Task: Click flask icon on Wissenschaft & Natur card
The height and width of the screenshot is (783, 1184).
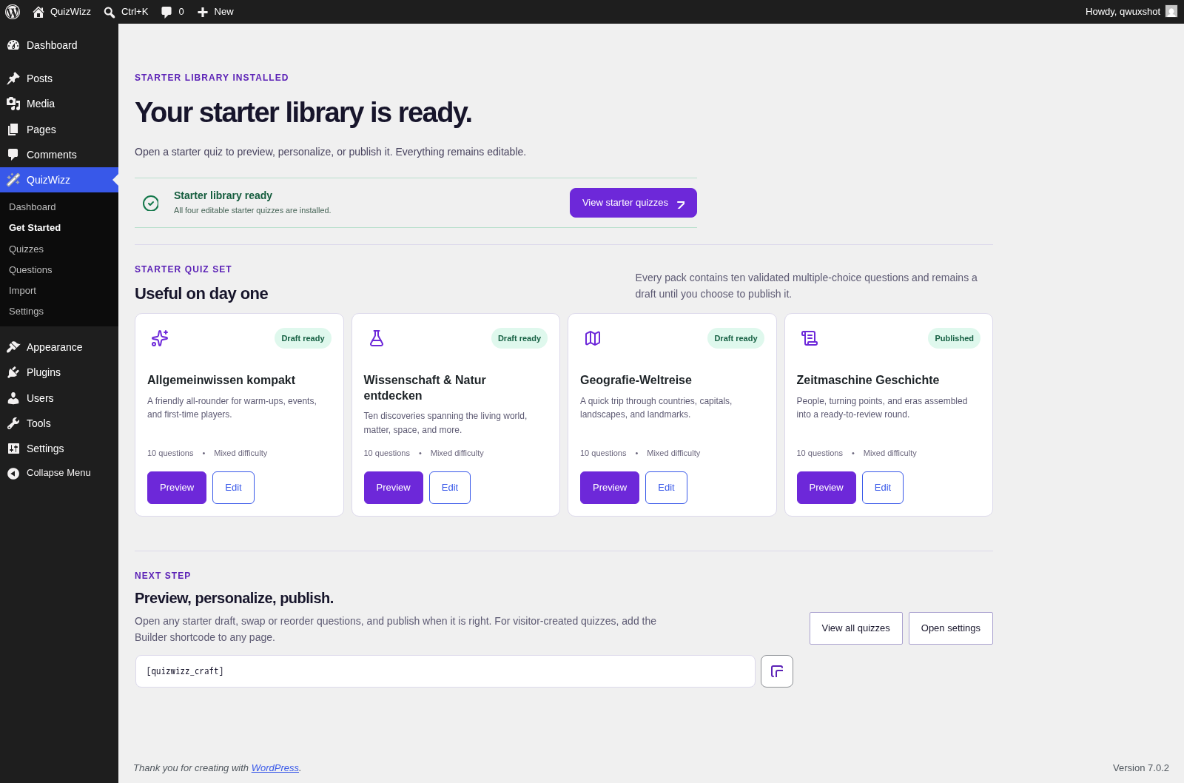Action: pyautogui.click(x=377, y=338)
